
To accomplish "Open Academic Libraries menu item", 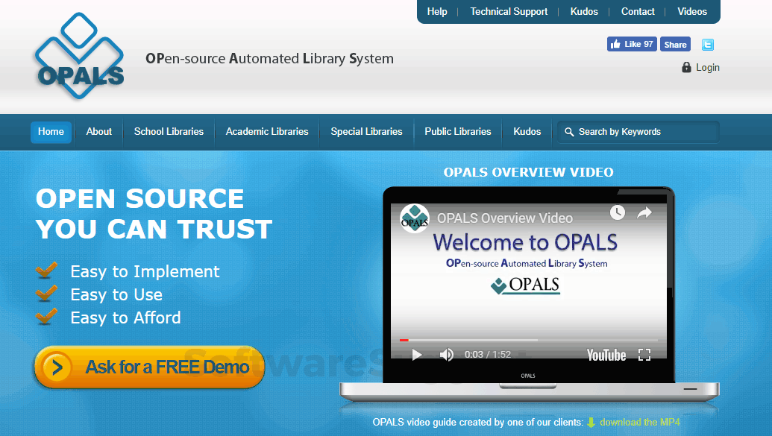I will click(267, 132).
